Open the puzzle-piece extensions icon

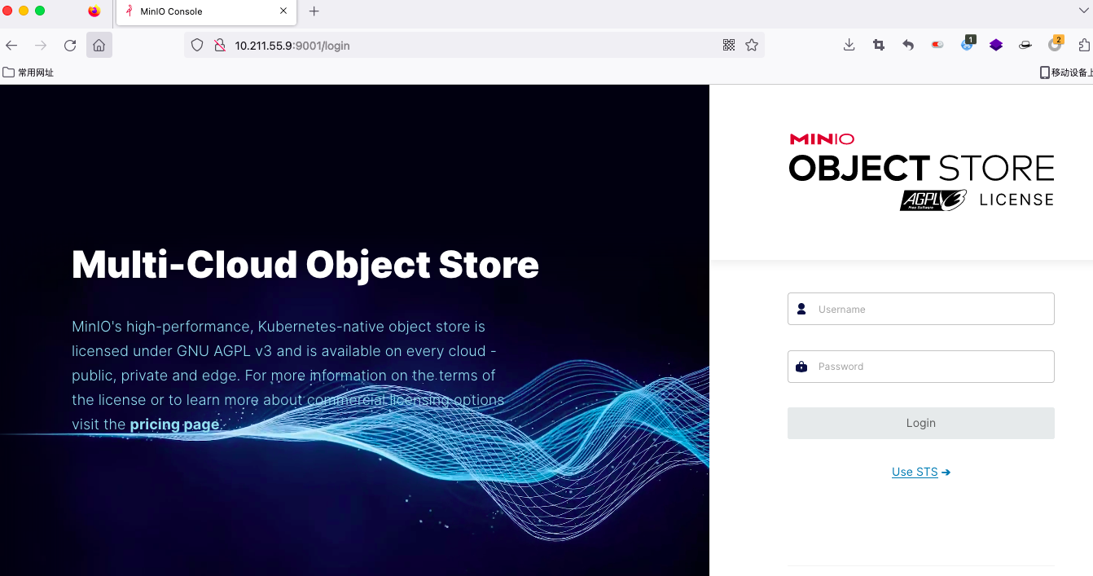coord(1084,45)
